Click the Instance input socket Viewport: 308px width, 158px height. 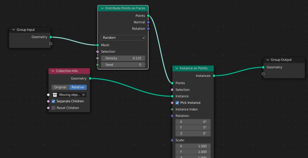coord(172,96)
